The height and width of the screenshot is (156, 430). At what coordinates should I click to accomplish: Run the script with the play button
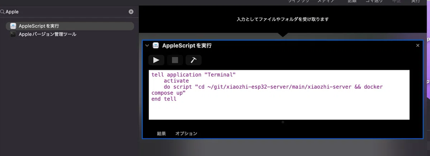pos(156,60)
